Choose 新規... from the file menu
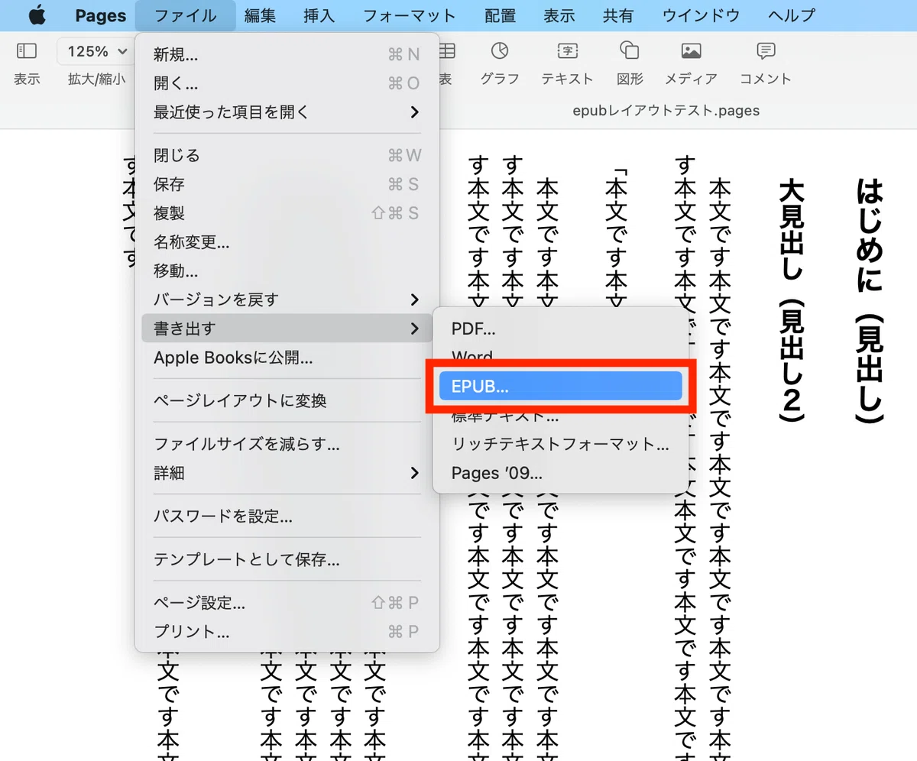The image size is (917, 761). point(287,54)
